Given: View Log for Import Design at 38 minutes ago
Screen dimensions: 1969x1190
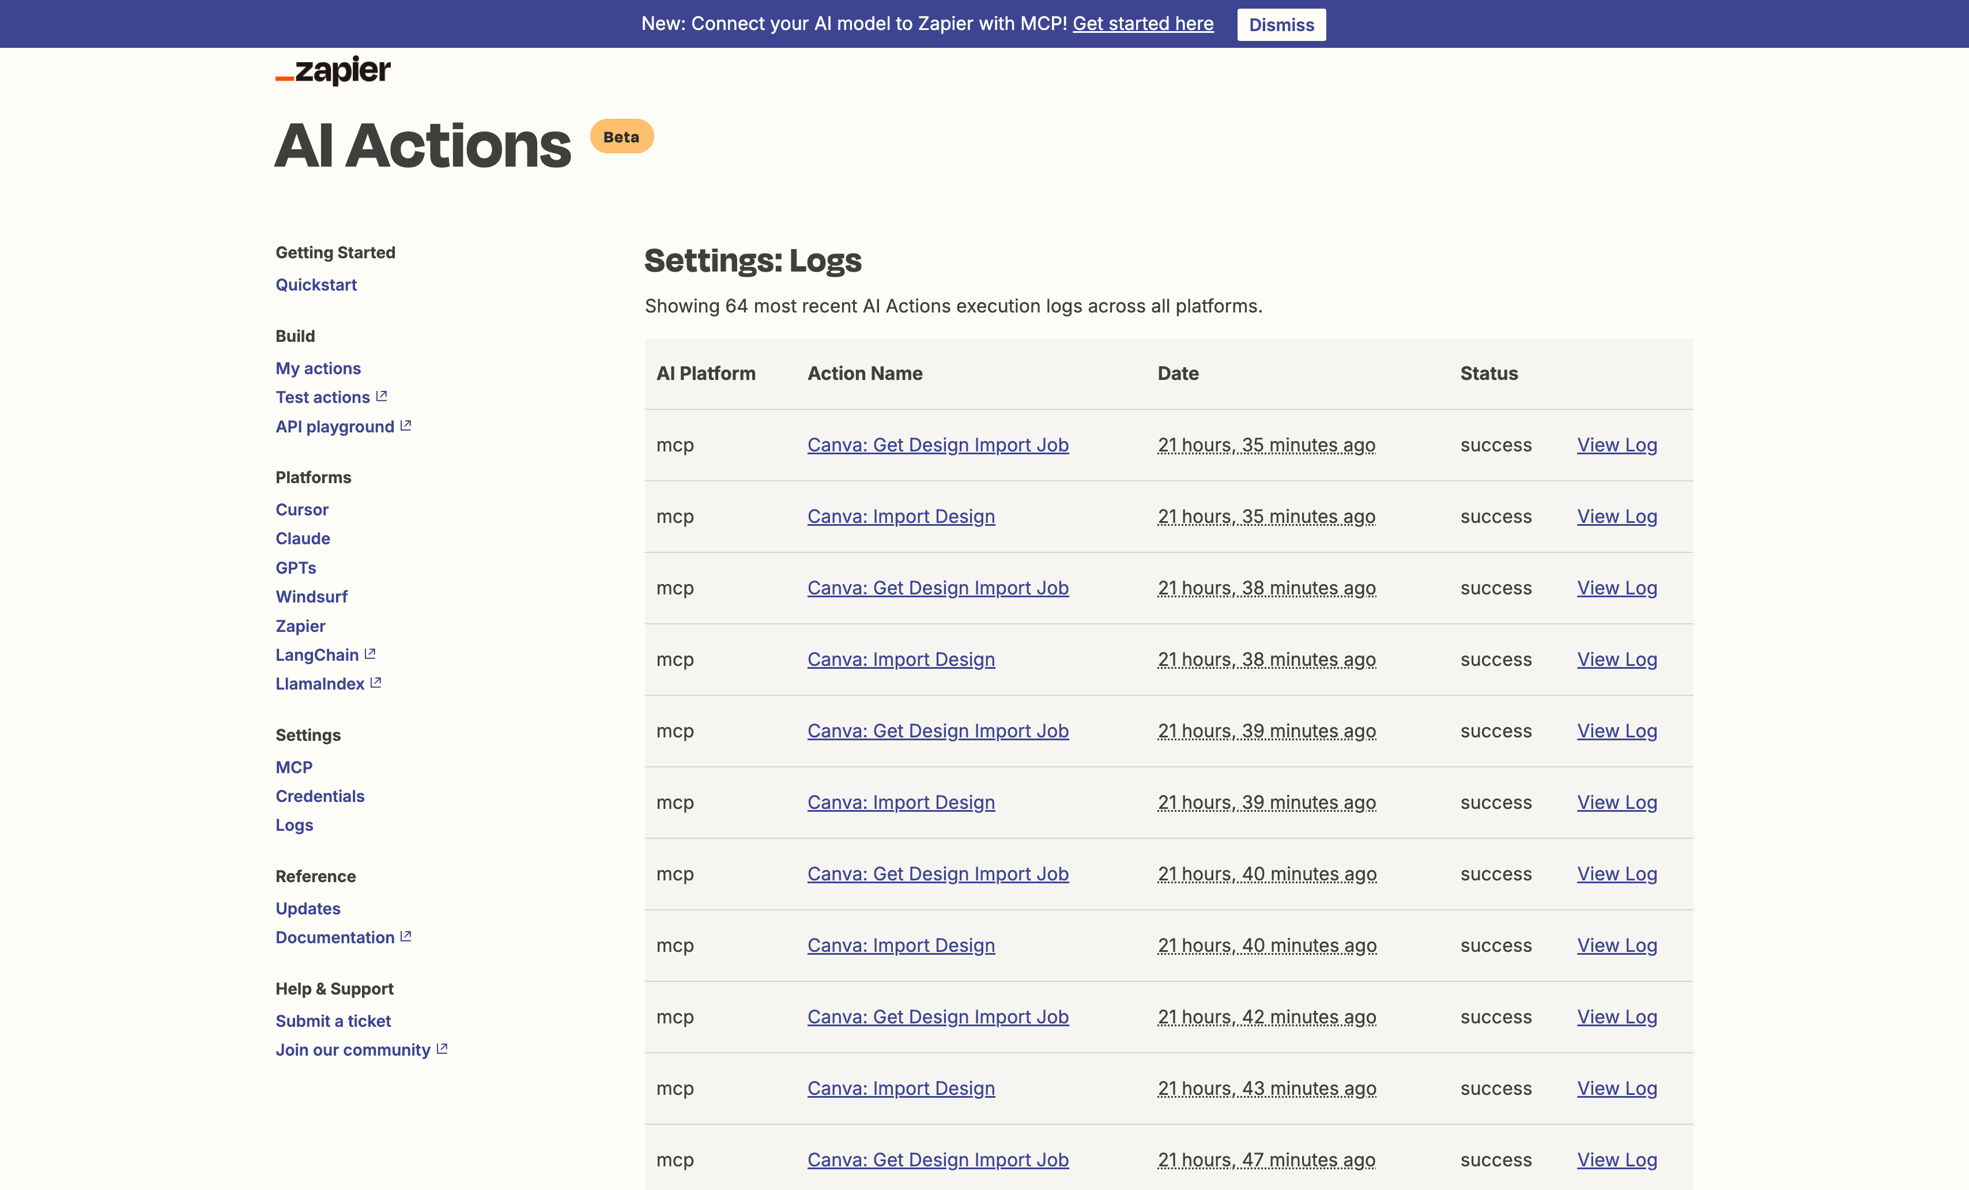Looking at the screenshot, I should pyautogui.click(x=1617, y=660).
